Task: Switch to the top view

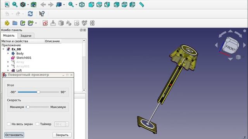Action: coord(99,5)
